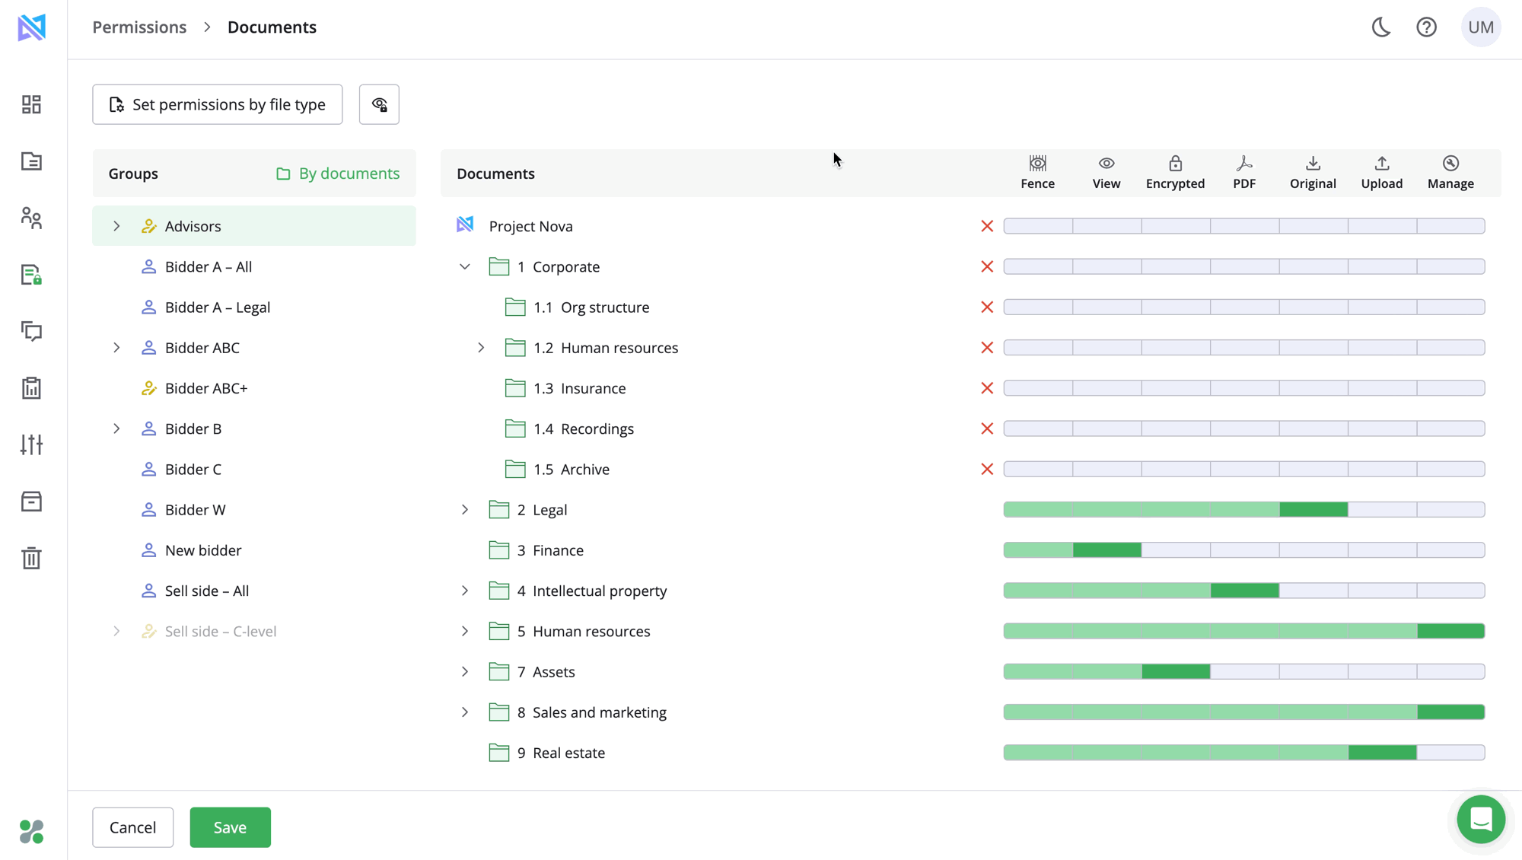Click the view-as permissions eye-lock icon
The height and width of the screenshot is (860, 1522).
[x=379, y=104]
